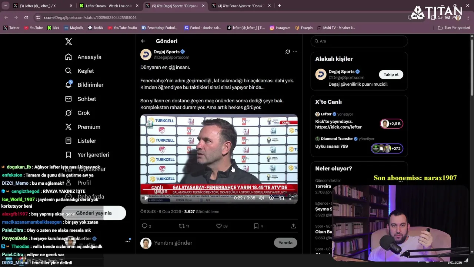The width and height of the screenshot is (474, 267).
Task: Open Lefter live broadcast entry
Action: 359,121
